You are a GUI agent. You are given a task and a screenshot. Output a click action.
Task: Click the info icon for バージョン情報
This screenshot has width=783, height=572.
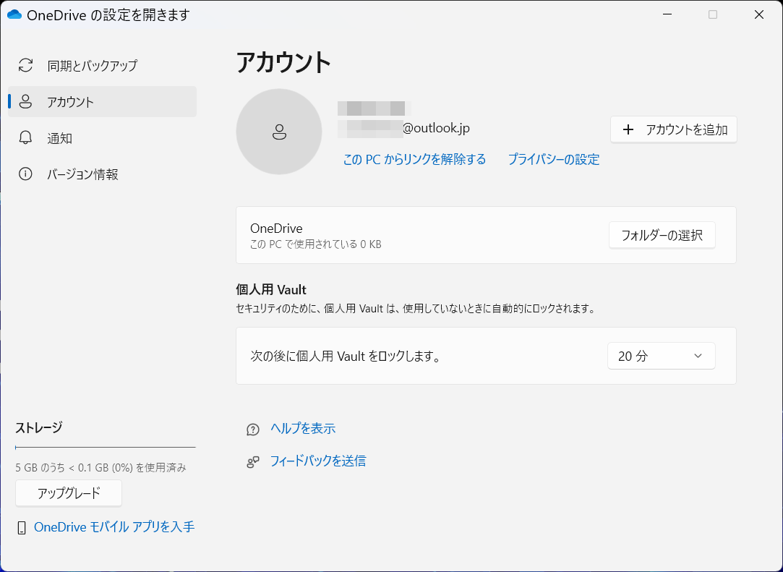click(x=25, y=174)
